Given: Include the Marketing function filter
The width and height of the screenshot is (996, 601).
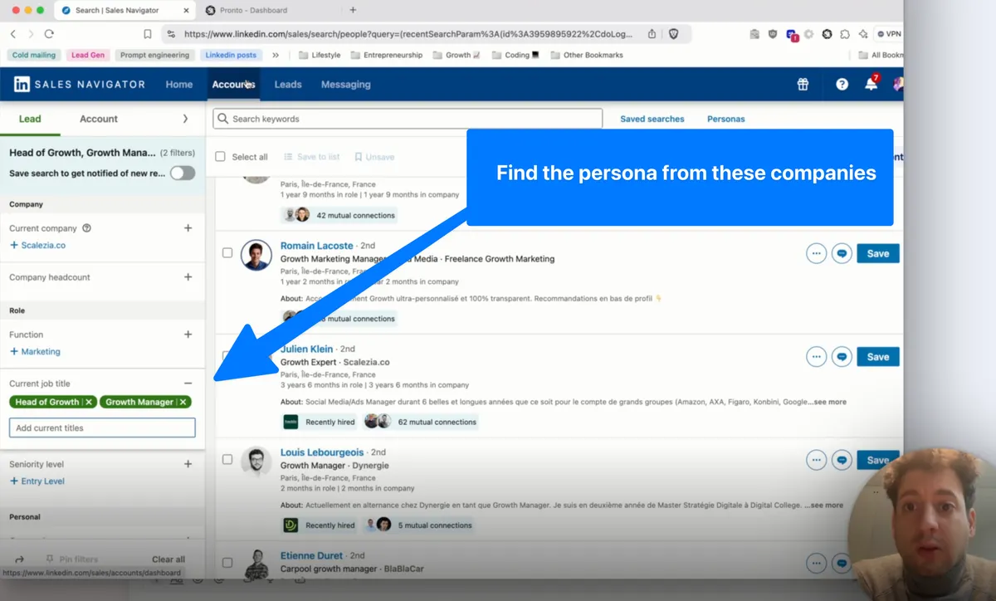Looking at the screenshot, I should tap(35, 352).
